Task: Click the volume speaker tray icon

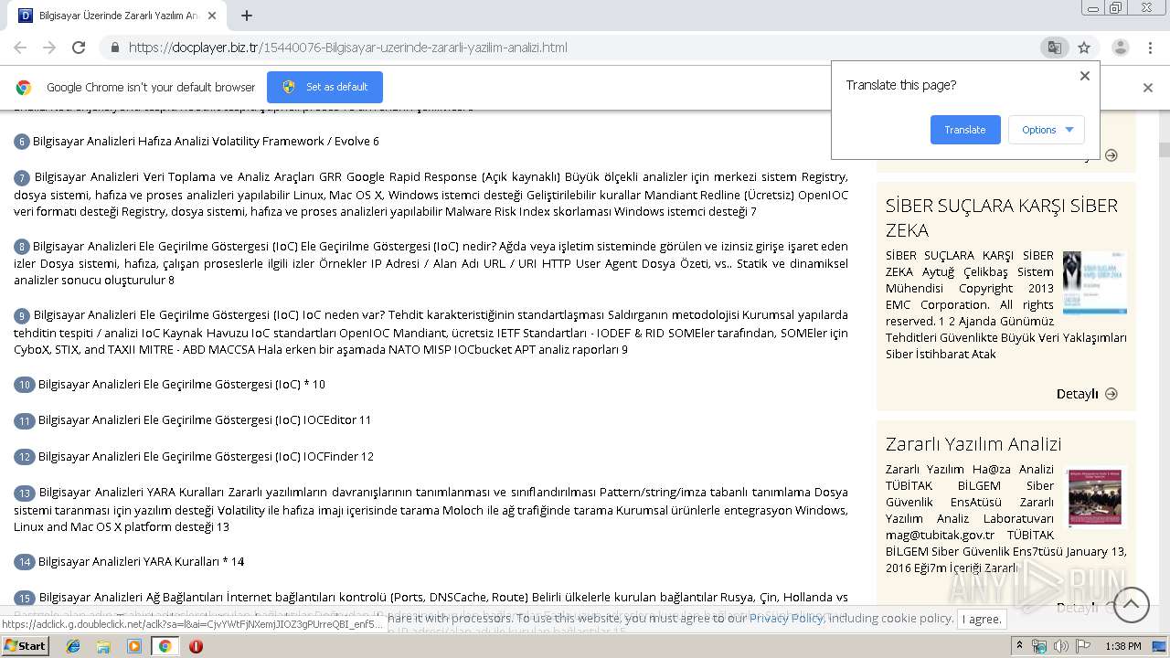Action: [x=1060, y=646]
